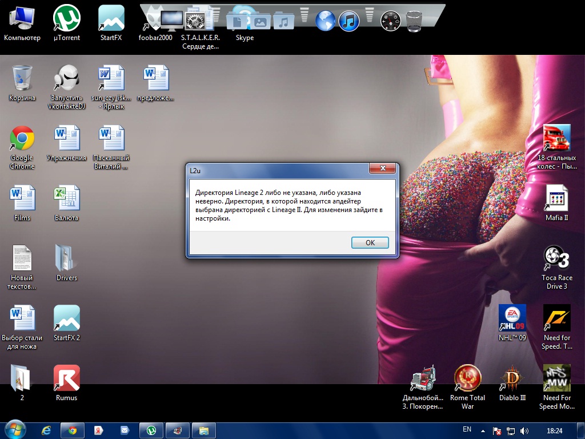Screen dimensions: 585x439
Task: Launch the blue globe browser in the dock
Action: 325,20
